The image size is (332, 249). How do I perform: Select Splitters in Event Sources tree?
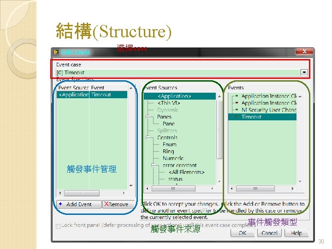pos(167,130)
